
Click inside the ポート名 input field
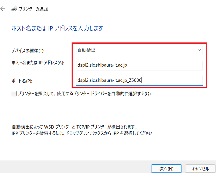(x=139, y=81)
